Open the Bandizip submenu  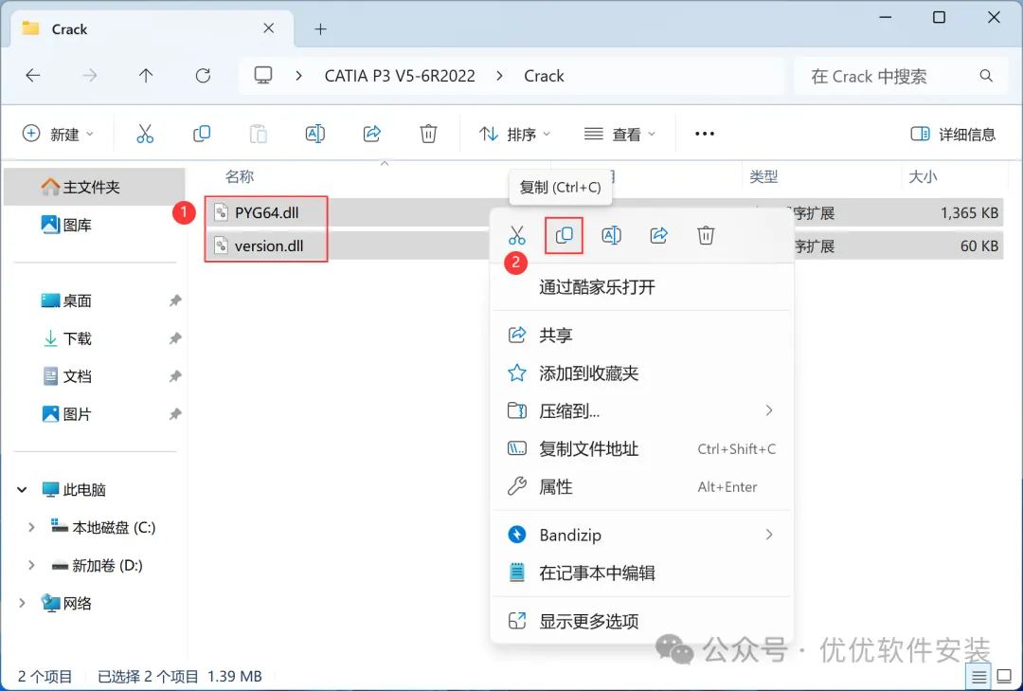pyautogui.click(x=642, y=535)
